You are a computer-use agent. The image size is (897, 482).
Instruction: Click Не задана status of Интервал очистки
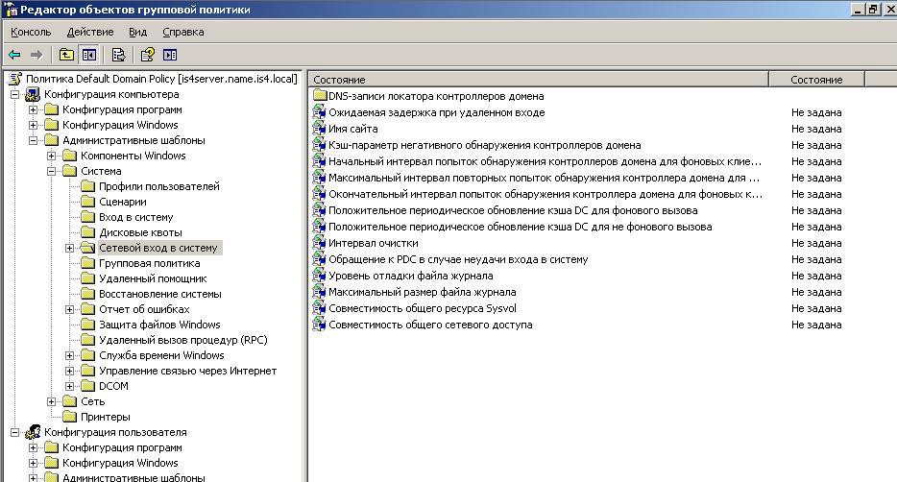click(816, 243)
